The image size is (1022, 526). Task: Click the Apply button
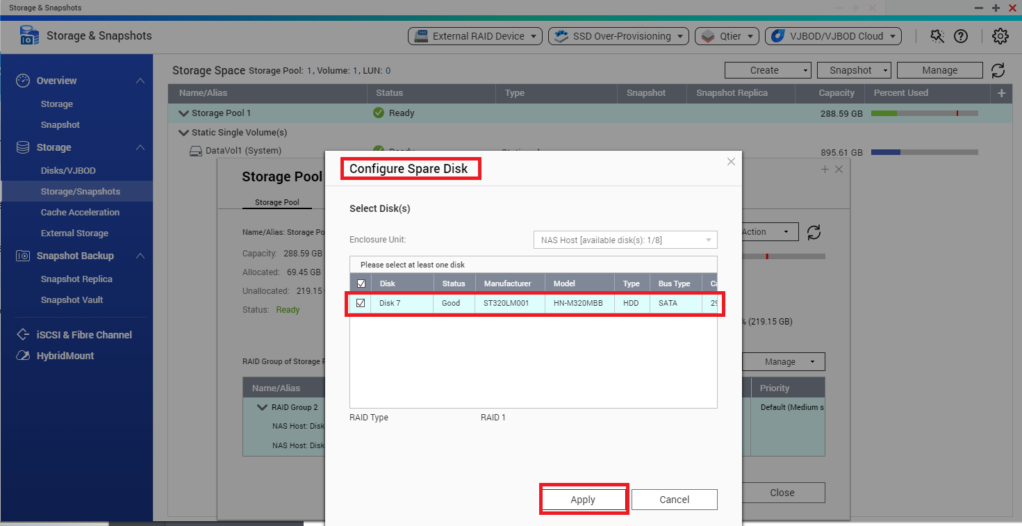(x=583, y=500)
